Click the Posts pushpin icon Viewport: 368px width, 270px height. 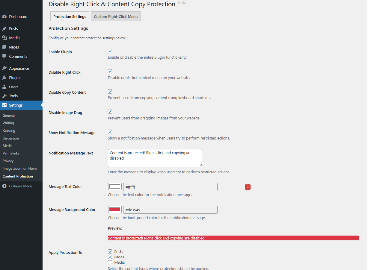point(4,29)
